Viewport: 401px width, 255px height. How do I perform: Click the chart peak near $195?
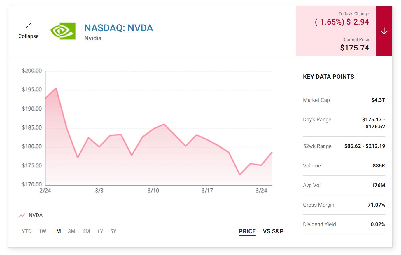(56, 88)
